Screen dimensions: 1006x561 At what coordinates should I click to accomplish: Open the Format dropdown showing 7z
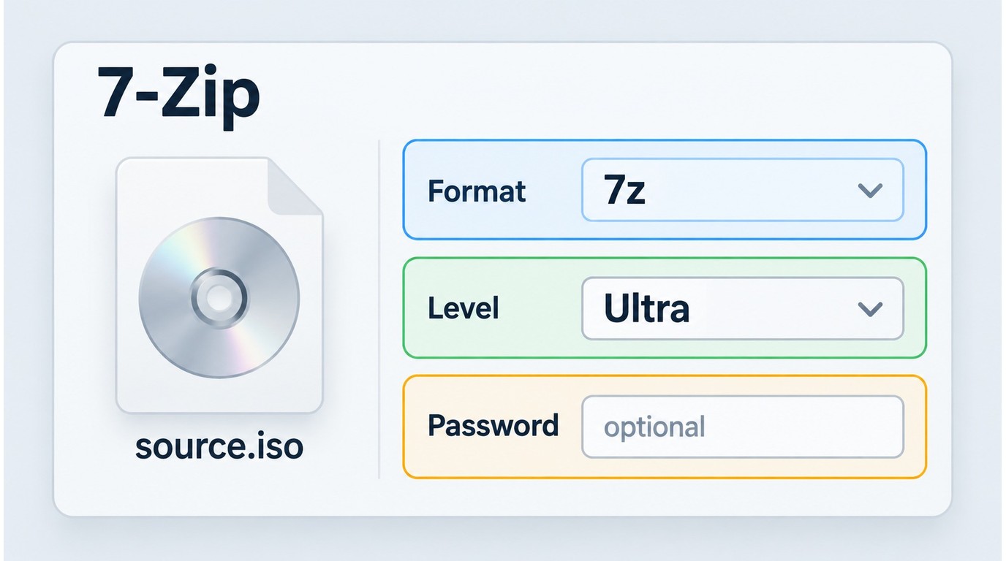(743, 190)
